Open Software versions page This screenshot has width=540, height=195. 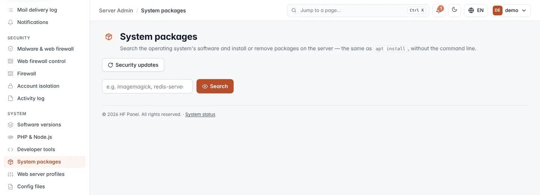click(x=45, y=124)
